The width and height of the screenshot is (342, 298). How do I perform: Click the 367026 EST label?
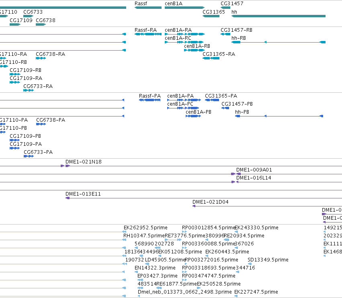click(245, 244)
